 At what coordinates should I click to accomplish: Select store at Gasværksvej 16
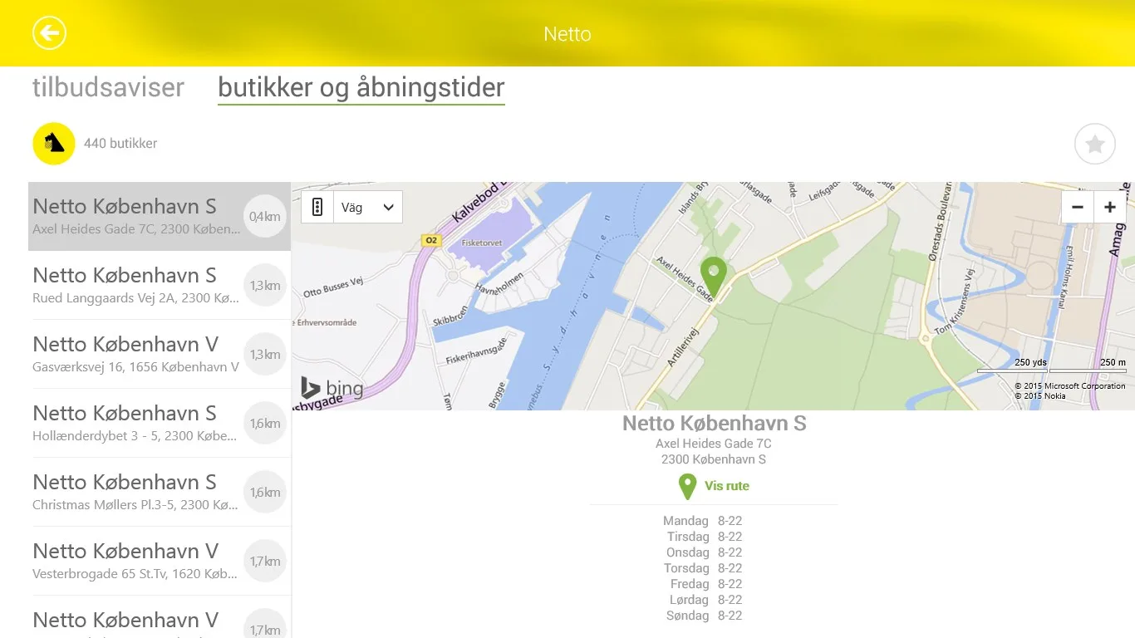(x=160, y=355)
